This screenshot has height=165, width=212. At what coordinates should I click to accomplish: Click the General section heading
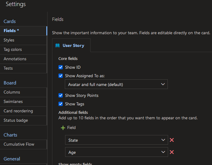[12, 159]
